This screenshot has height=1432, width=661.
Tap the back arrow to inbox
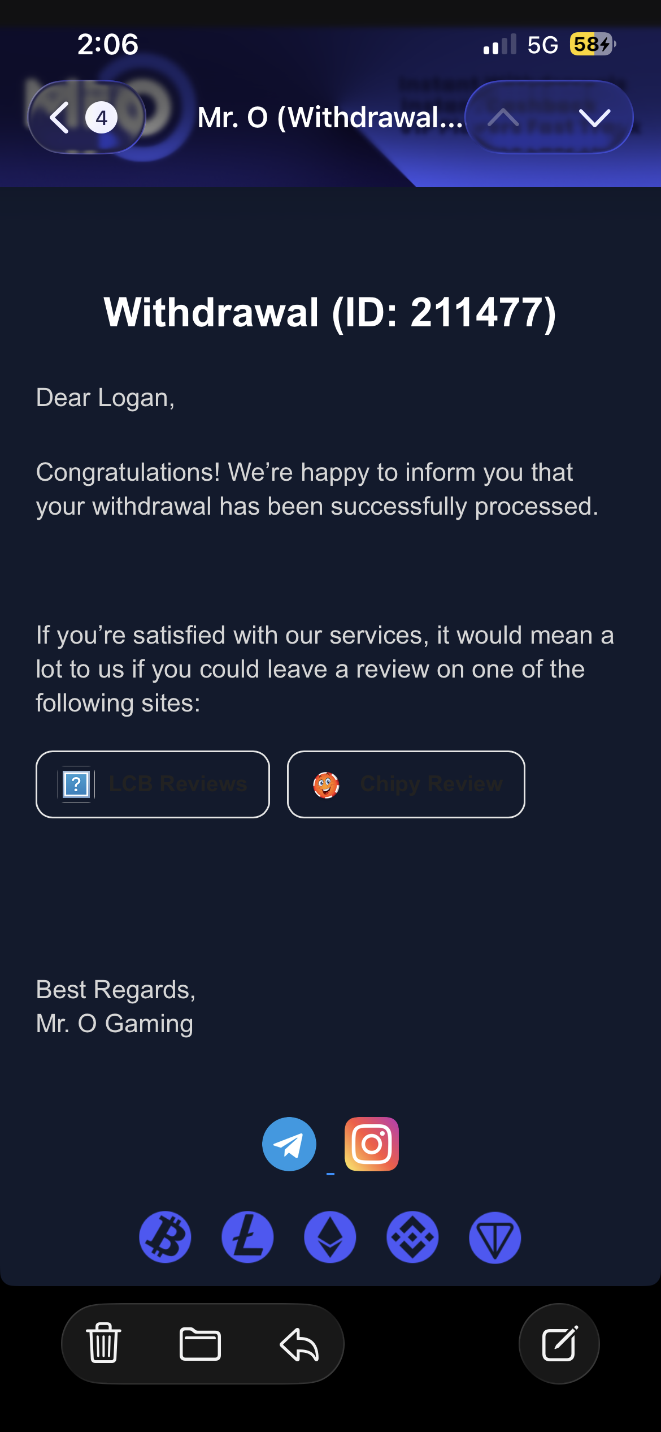[60, 118]
